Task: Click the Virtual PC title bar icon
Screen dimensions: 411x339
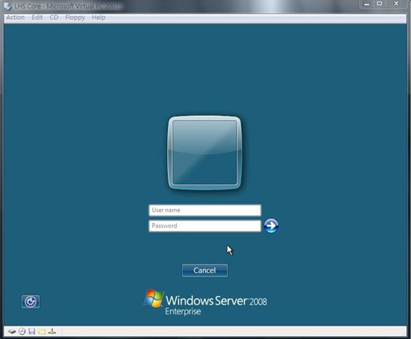Action: pos(8,4)
